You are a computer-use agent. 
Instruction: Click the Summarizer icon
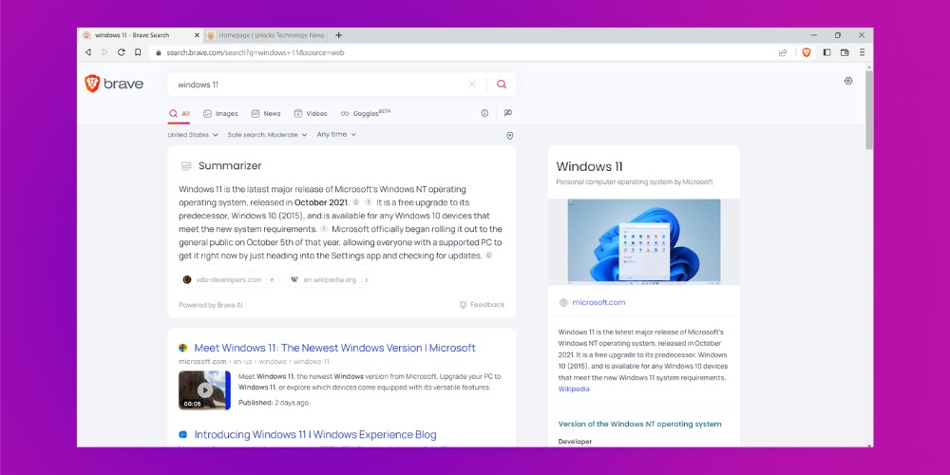(x=186, y=166)
